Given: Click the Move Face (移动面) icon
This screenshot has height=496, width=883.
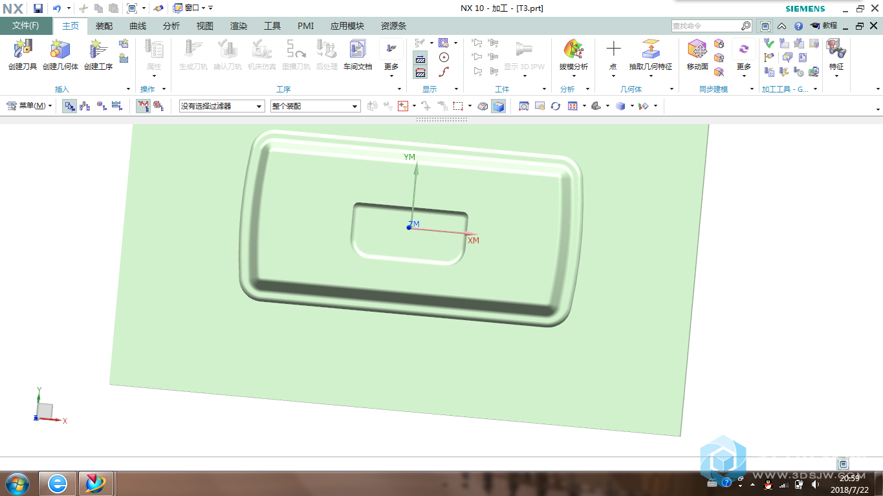Looking at the screenshot, I should [697, 50].
